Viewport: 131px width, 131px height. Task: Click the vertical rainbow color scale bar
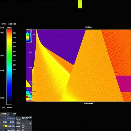[9, 67]
